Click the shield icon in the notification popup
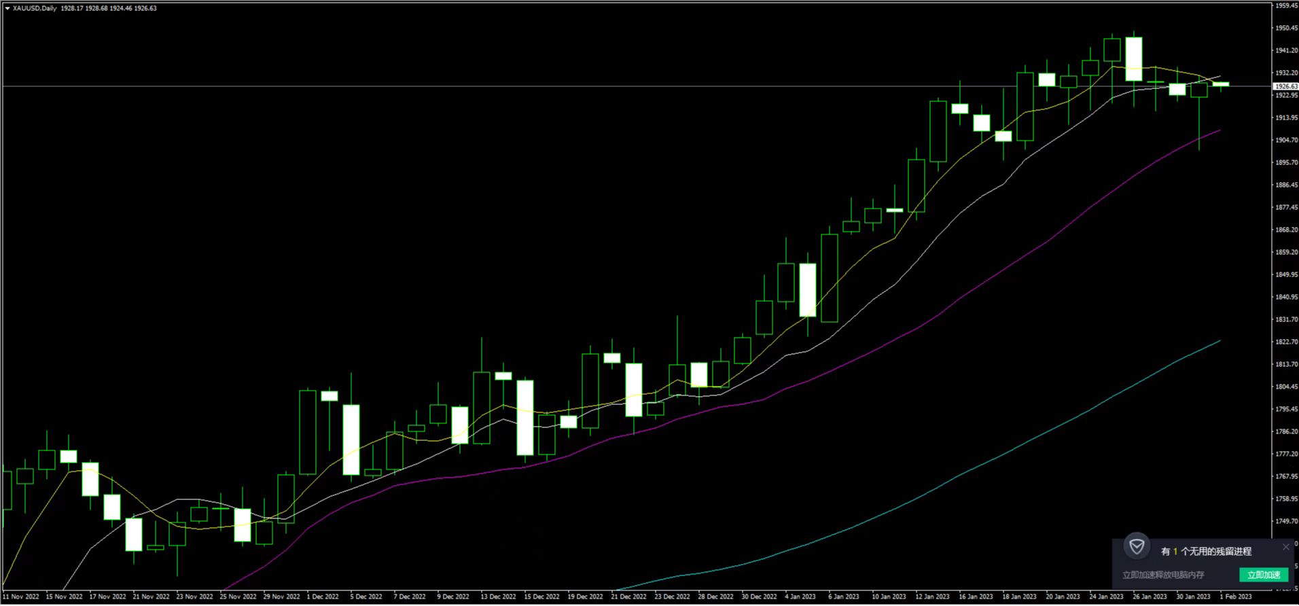 tap(1136, 547)
